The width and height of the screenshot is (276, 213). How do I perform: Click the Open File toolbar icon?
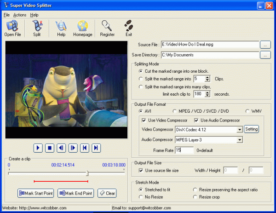tap(12, 28)
